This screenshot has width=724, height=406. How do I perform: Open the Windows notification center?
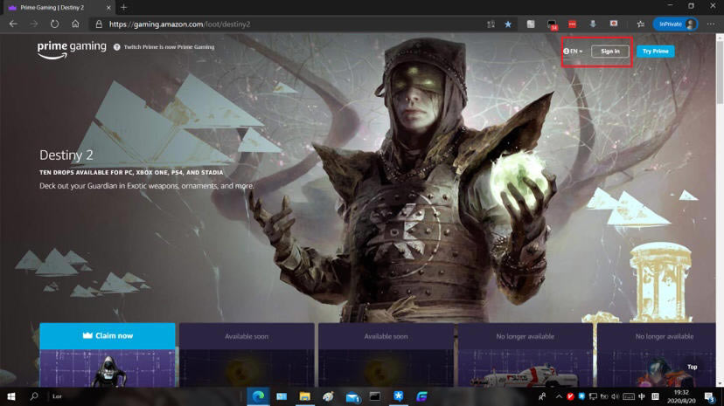click(710, 396)
